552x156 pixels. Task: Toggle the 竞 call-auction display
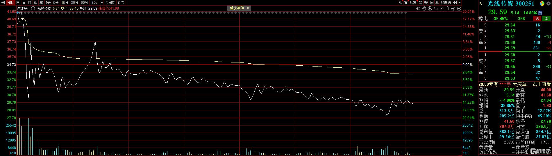(x=420, y=3)
